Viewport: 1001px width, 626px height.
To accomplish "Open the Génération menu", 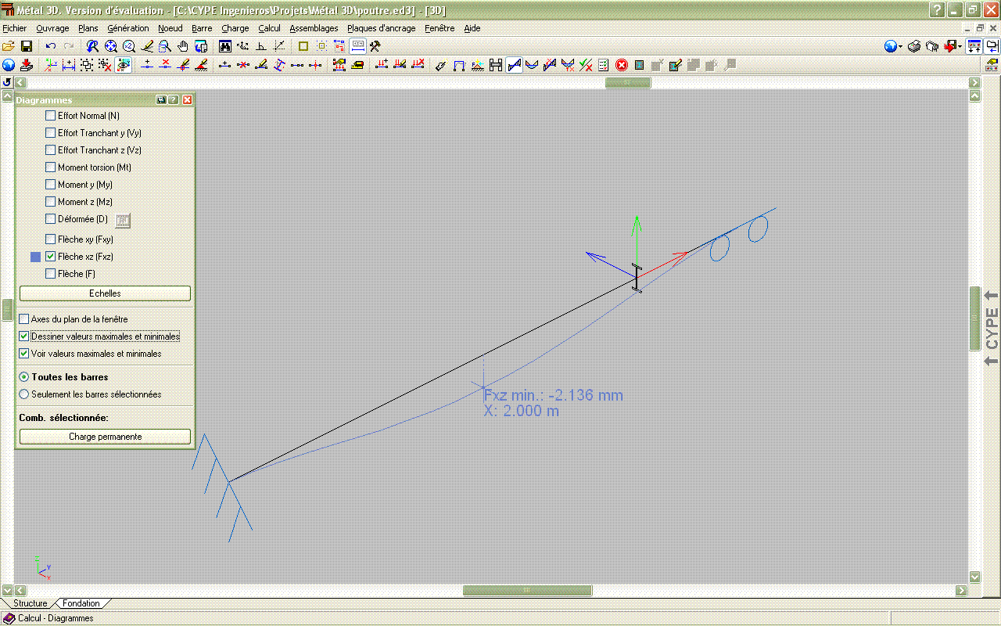I will (128, 28).
